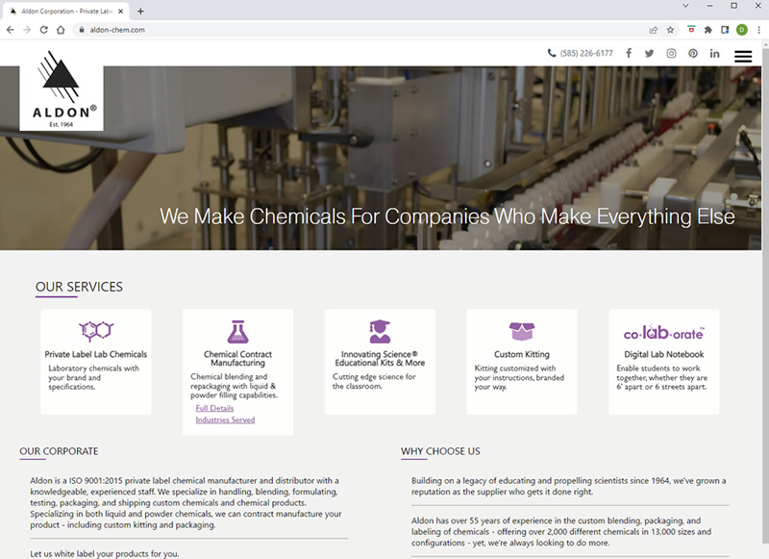Minimize the browser window
This screenshot has height=559, width=769.
coord(709,6)
